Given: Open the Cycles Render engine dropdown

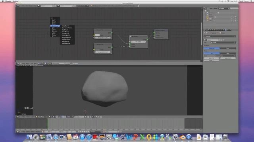Looking at the screenshot, I should click(x=83, y=6).
